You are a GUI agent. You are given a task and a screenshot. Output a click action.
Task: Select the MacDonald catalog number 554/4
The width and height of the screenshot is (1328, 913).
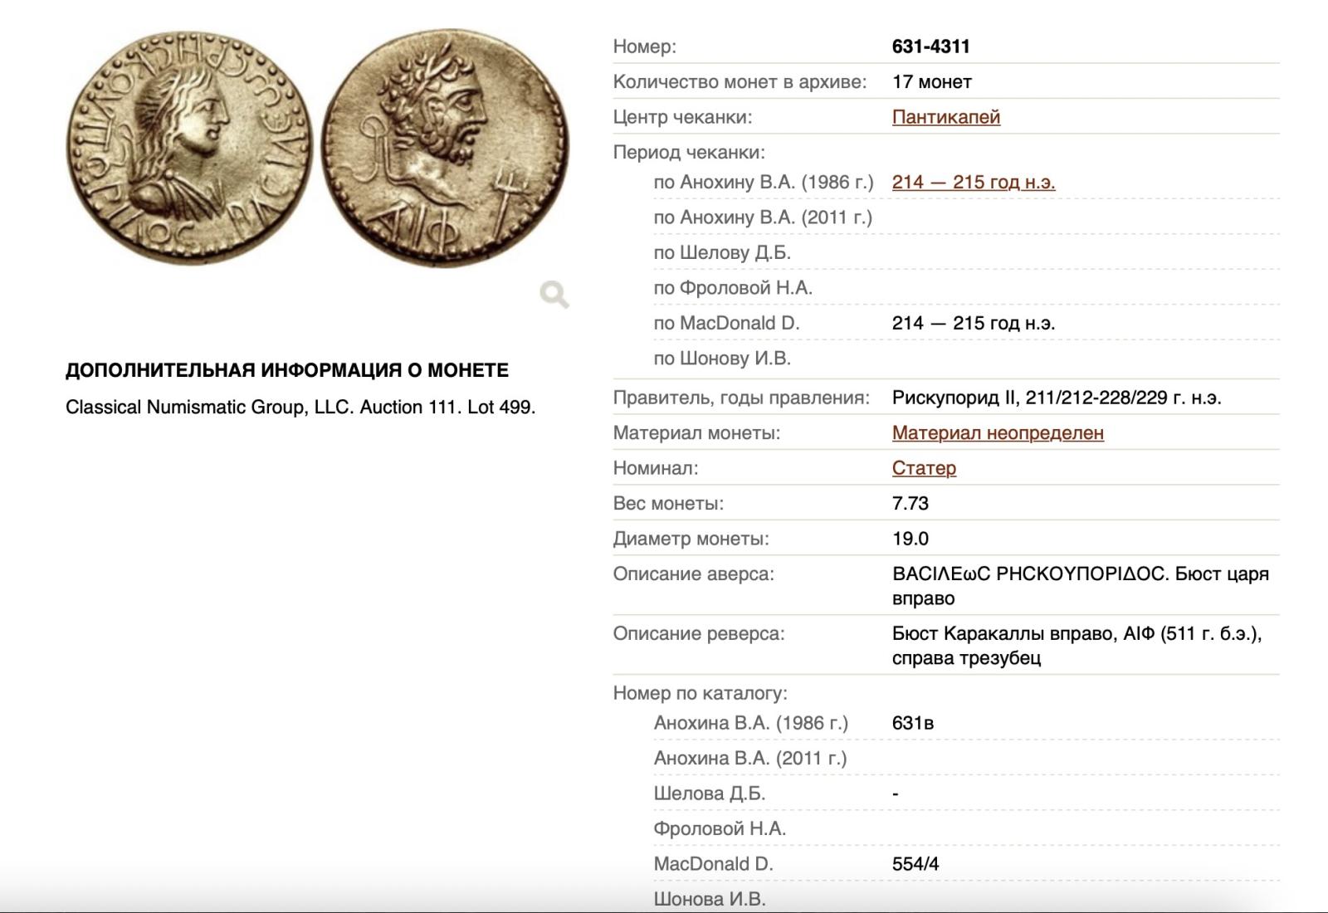(x=915, y=864)
